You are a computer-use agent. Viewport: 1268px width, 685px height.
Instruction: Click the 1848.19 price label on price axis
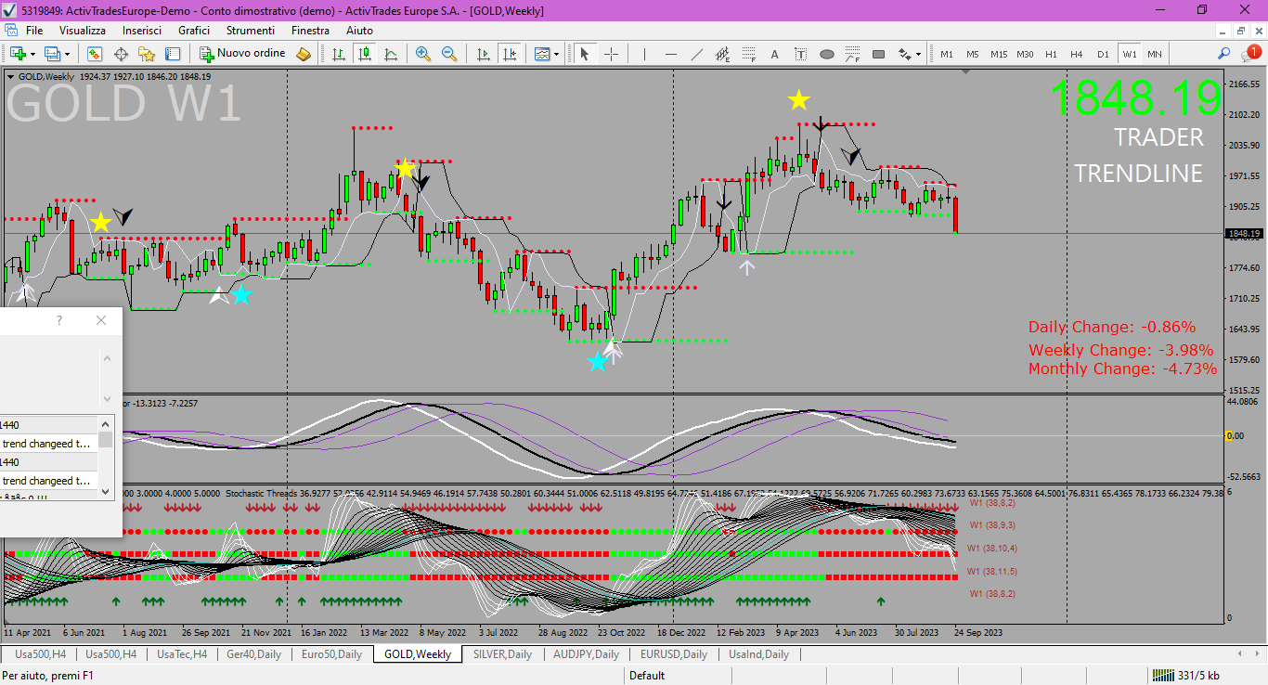(1244, 234)
